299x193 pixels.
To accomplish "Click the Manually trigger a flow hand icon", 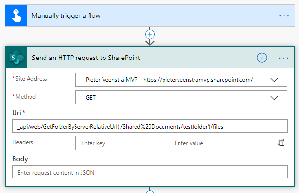I will coord(16,15).
